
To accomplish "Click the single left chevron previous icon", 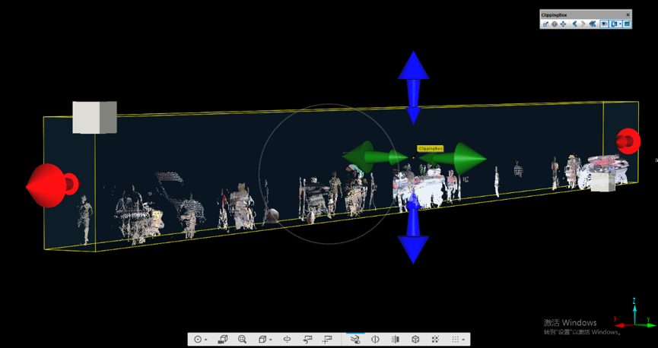I will (574, 24).
